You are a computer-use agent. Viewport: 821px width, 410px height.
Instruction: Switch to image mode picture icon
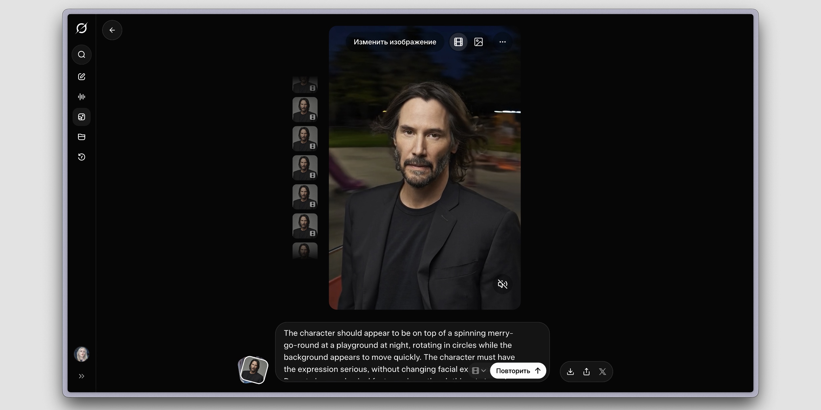(x=478, y=42)
